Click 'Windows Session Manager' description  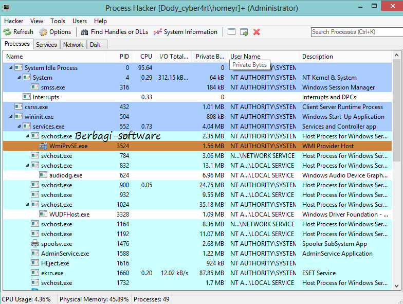coord(338,87)
